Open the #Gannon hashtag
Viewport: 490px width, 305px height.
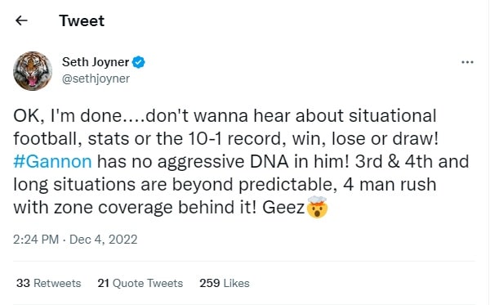point(52,161)
